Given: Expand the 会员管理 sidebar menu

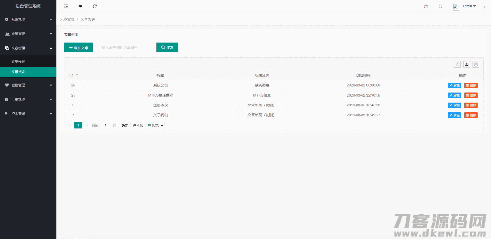Looking at the screenshot, I should [x=28, y=34].
